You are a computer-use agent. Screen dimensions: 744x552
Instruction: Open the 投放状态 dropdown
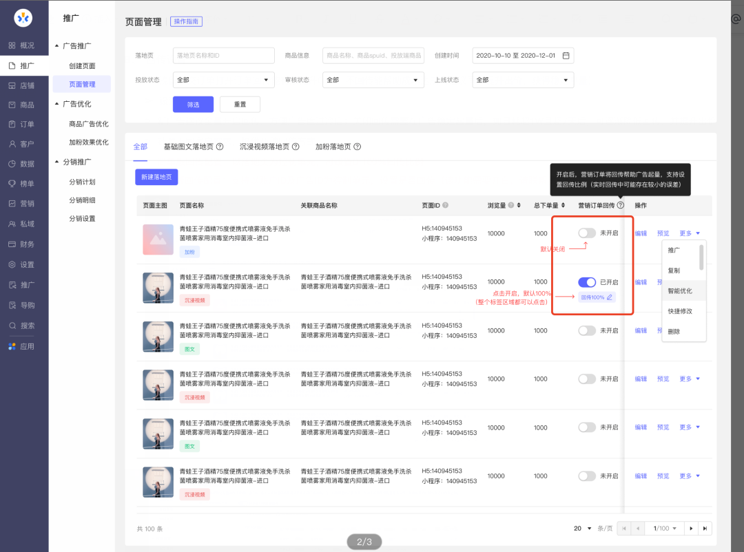click(x=223, y=80)
